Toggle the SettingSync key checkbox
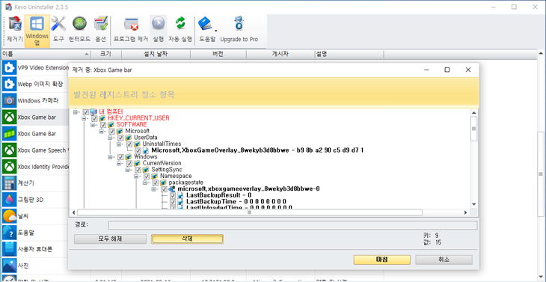The width and height of the screenshot is (546, 282). (x=138, y=170)
